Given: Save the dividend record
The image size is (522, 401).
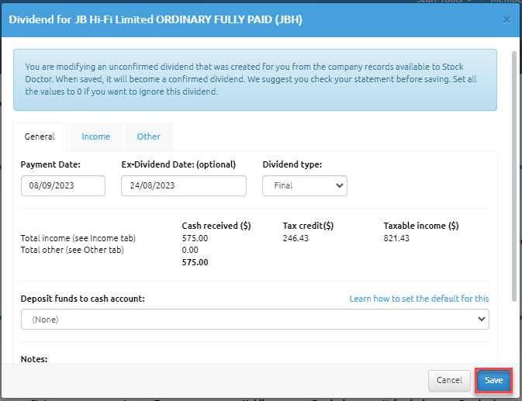Looking at the screenshot, I should tap(494, 381).
